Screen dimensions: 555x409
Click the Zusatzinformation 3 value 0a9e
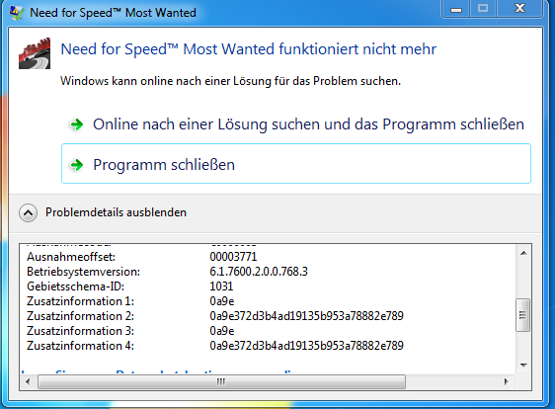point(222,331)
